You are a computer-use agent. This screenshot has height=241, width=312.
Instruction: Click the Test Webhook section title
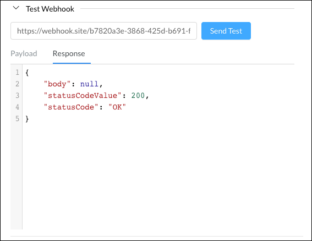pos(50,9)
